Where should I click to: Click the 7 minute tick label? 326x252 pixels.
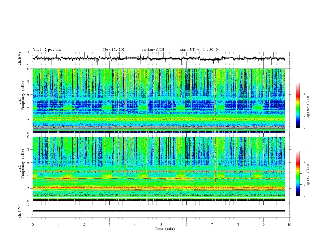tap(212, 224)
